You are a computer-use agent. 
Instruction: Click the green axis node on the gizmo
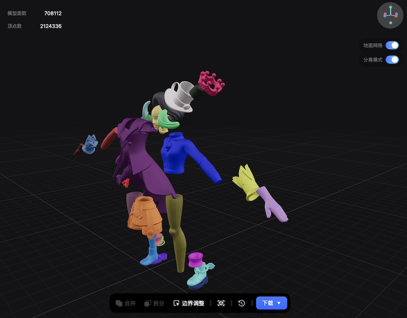coord(391,7)
